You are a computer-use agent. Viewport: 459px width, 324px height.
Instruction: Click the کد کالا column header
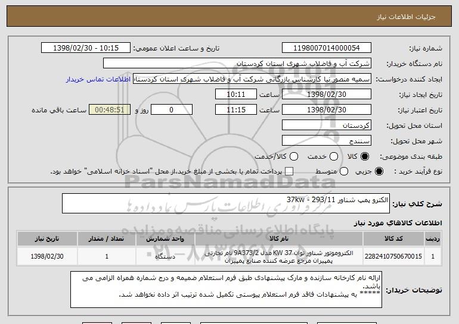(393, 239)
